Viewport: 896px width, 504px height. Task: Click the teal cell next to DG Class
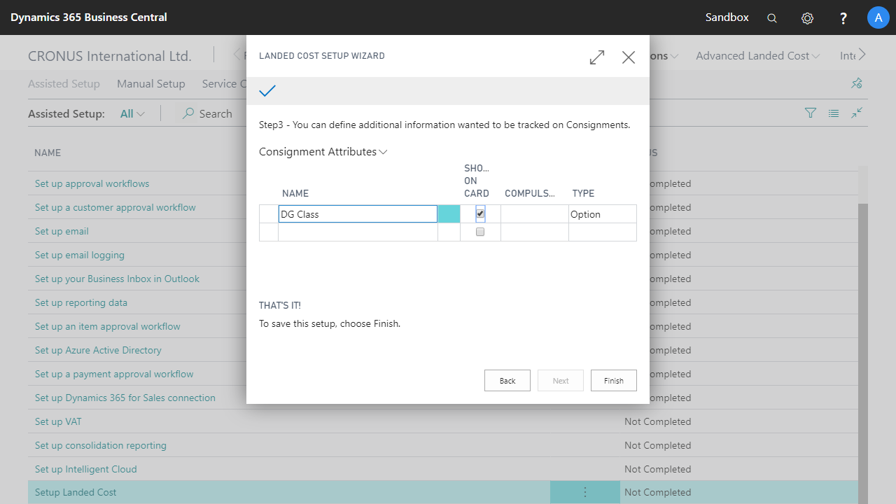[449, 214]
